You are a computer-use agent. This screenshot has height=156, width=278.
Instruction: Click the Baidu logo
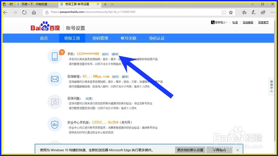(45, 26)
